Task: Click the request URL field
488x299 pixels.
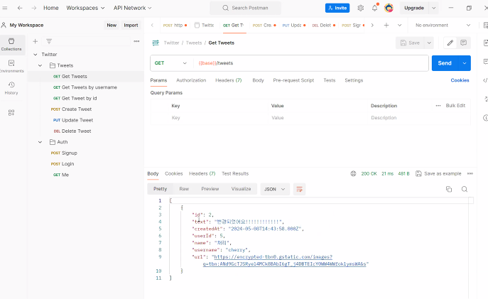Action: (311, 63)
